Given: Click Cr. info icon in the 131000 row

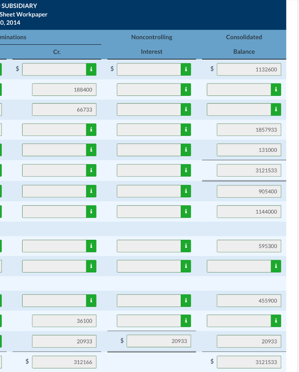Looking at the screenshot, I should (x=91, y=150).
